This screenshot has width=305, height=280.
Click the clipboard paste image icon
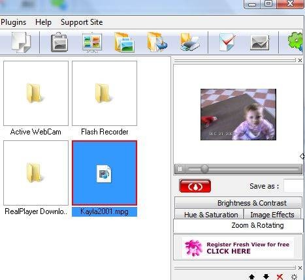(59, 42)
